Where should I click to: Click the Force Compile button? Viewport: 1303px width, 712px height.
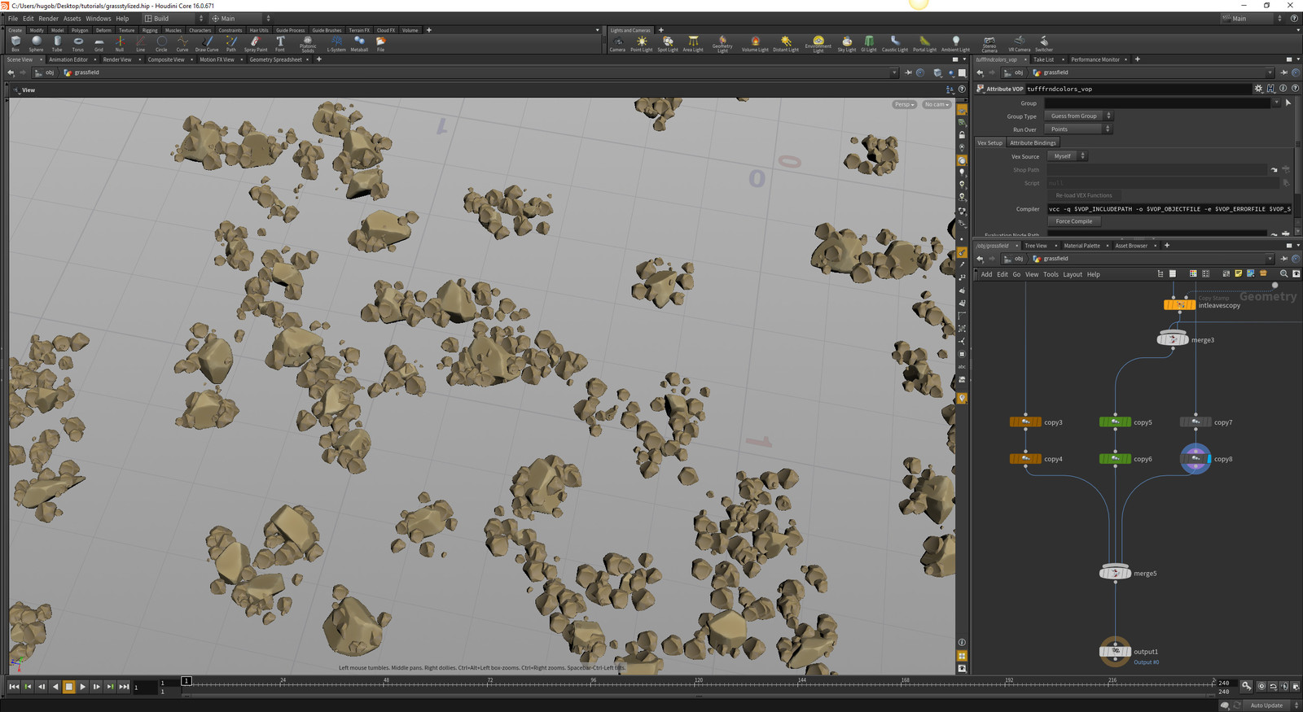pyautogui.click(x=1074, y=221)
